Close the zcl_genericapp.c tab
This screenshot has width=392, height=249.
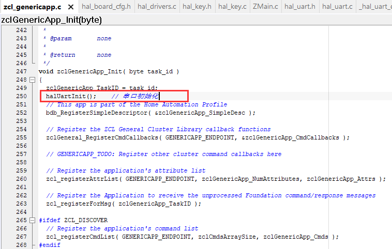[x=71, y=7]
